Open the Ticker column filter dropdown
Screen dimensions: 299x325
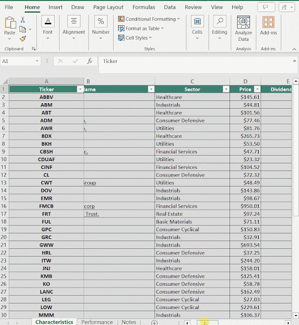pyautogui.click(x=80, y=89)
